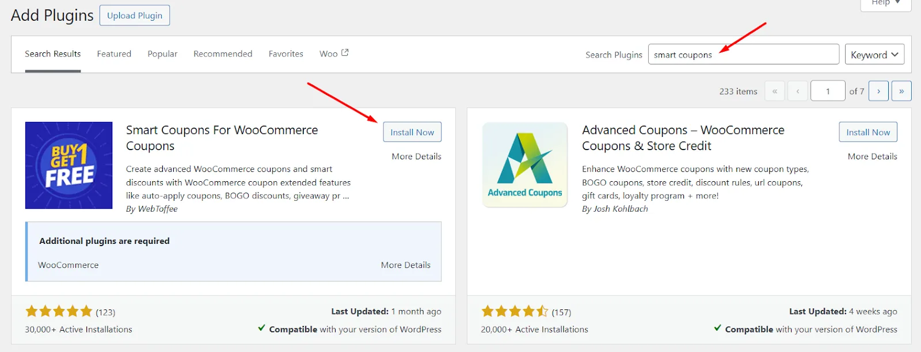
Task: Click the current page number field
Action: tap(828, 91)
